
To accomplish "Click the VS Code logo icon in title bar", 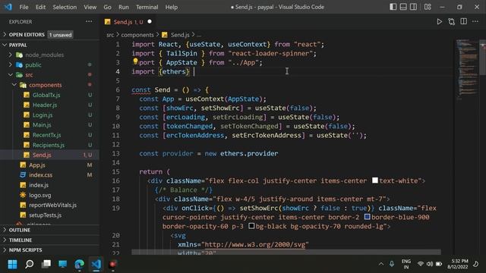I will coord(8,7).
